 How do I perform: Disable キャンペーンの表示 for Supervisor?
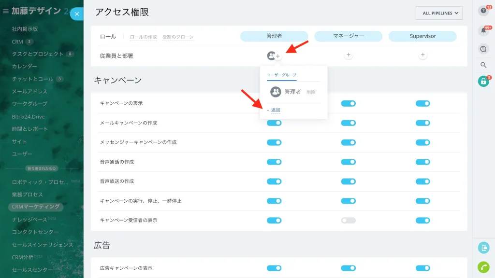[x=422, y=103]
